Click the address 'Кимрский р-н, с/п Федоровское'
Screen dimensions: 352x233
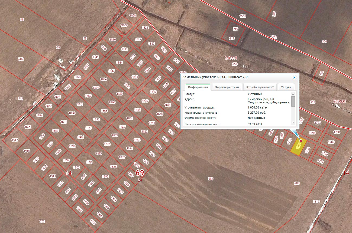pyautogui.click(x=268, y=101)
